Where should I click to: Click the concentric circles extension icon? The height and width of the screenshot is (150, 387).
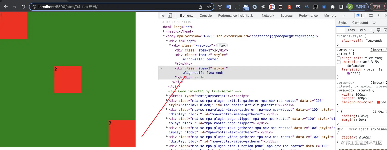(220, 7)
